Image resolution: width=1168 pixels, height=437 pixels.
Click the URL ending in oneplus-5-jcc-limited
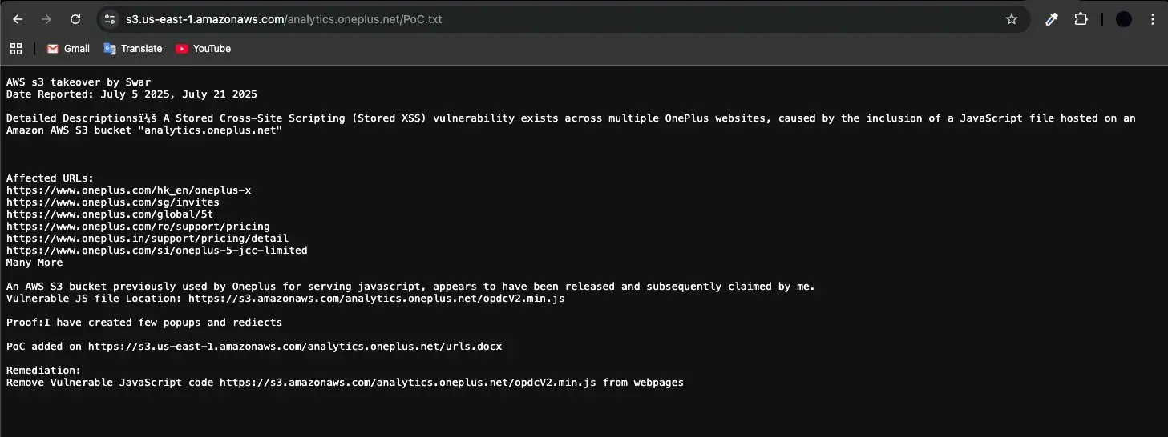157,251
